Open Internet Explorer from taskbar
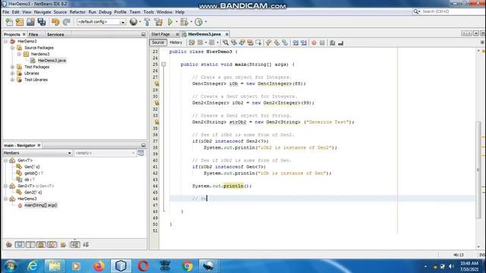 tap(33, 266)
